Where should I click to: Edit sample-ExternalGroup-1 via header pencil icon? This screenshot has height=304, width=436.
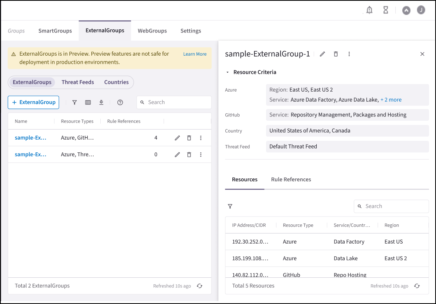(x=322, y=54)
